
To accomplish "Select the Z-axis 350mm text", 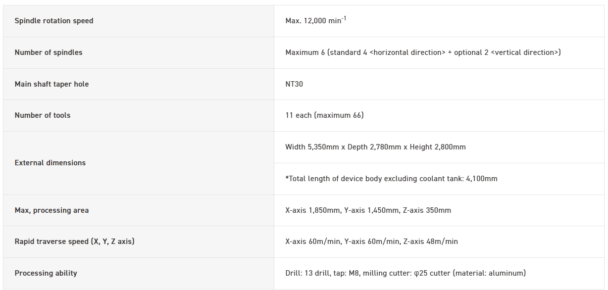I will [427, 210].
